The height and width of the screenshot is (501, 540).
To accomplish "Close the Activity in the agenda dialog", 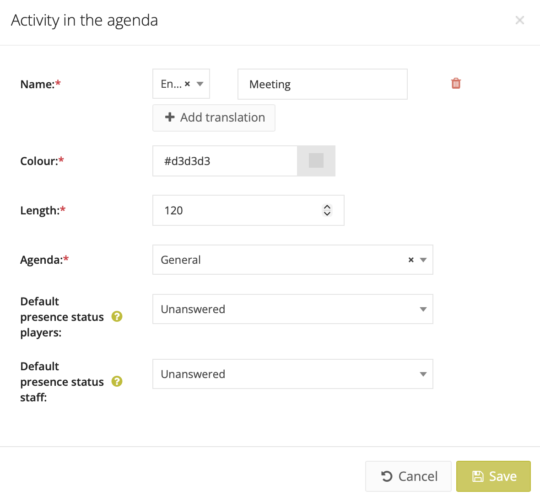I will [519, 20].
